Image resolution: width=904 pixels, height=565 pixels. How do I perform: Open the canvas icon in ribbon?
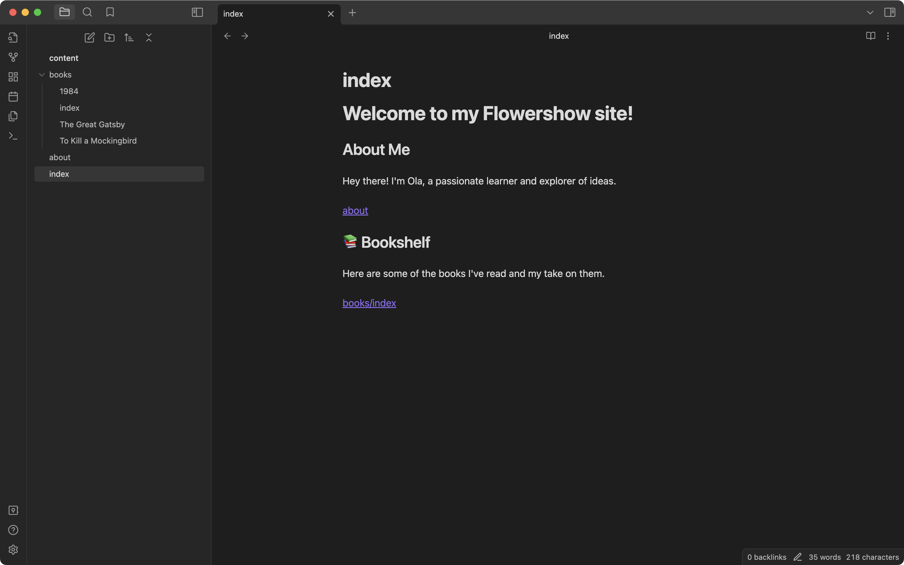(13, 77)
